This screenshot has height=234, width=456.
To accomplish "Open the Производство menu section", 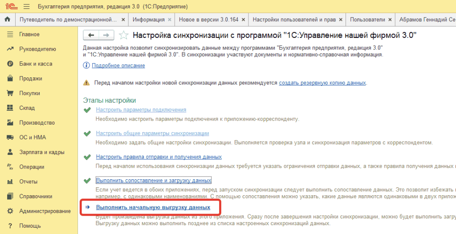I will point(37,123).
